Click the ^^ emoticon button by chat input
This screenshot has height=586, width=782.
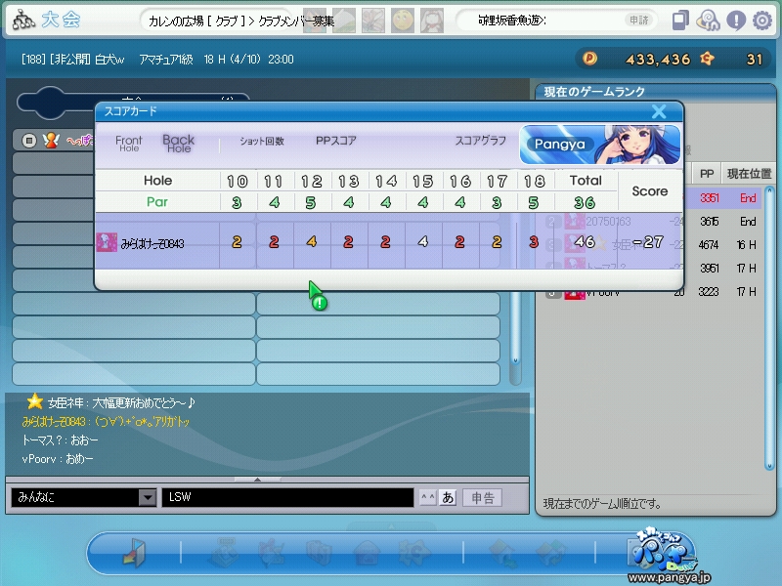click(x=428, y=497)
